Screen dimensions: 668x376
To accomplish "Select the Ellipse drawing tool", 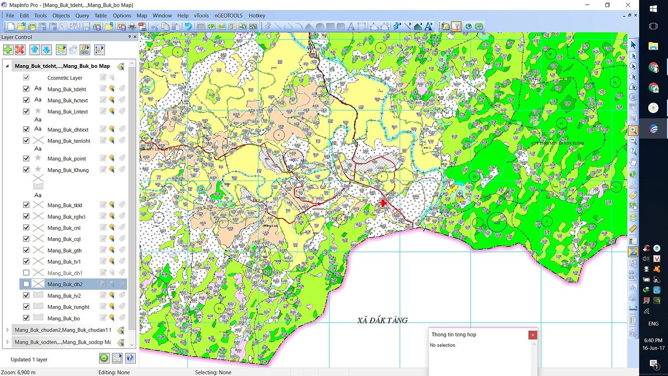I will pos(320,26).
